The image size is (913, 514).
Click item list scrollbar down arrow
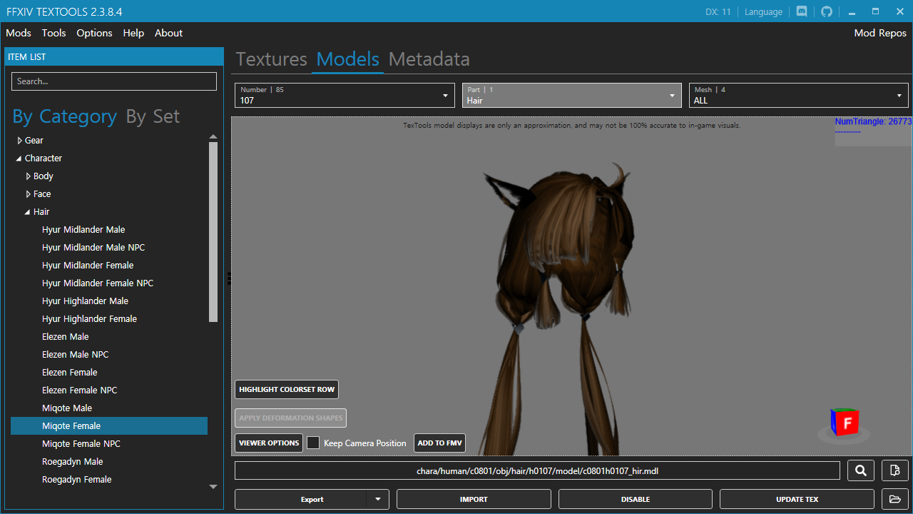coord(213,487)
